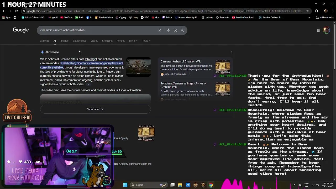Open the UDK bookmark
The width and height of the screenshot is (336, 189).
(145, 18)
